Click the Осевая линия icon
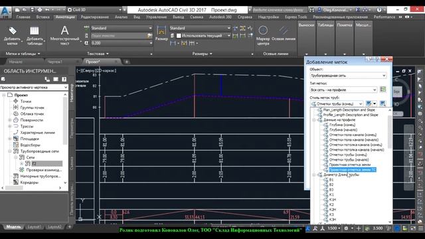Image resolution: width=425 pixels, height=239 pixels. [284, 30]
